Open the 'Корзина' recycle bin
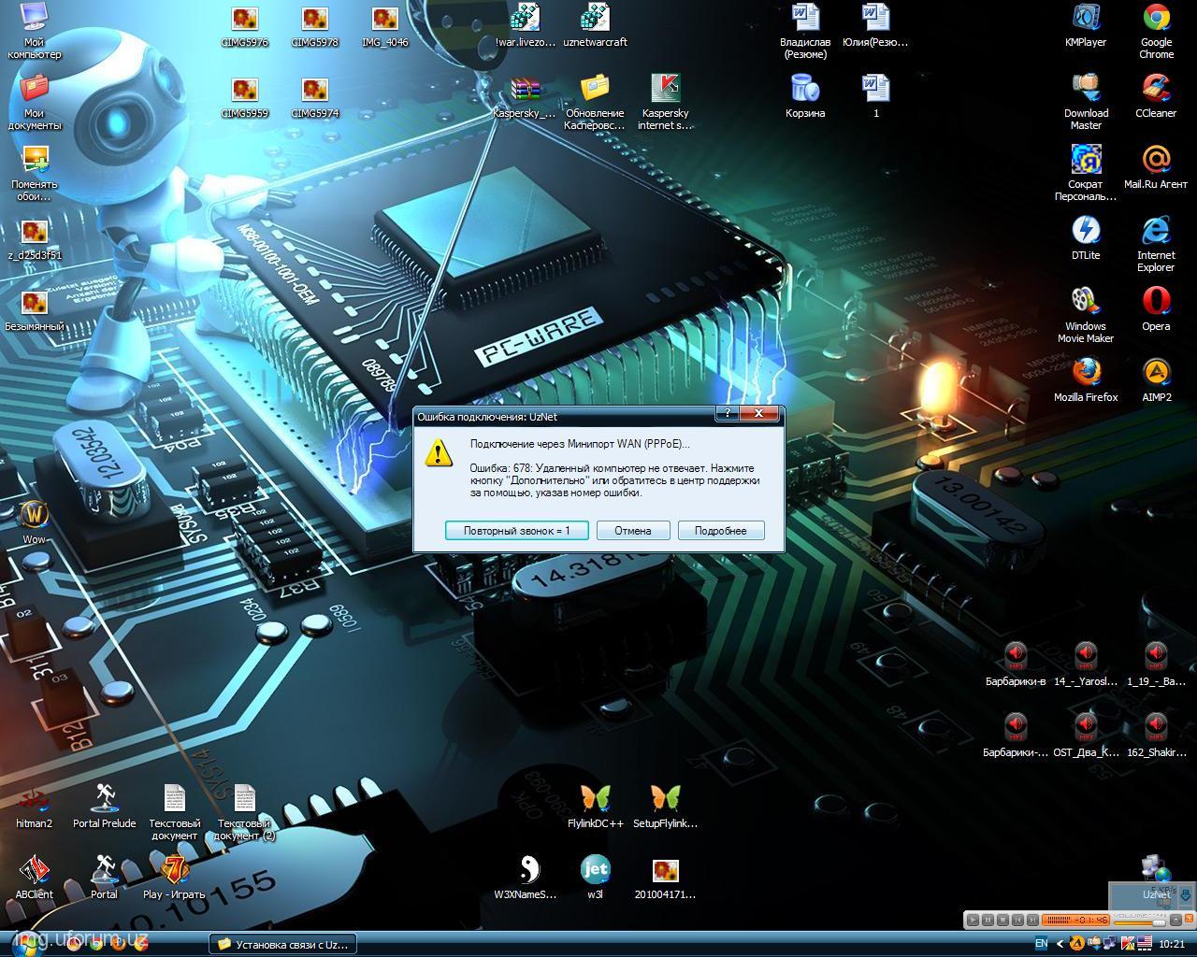 (x=805, y=97)
